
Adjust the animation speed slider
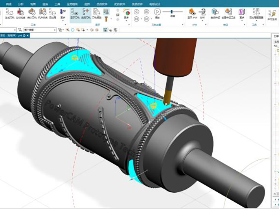pos(172,12)
